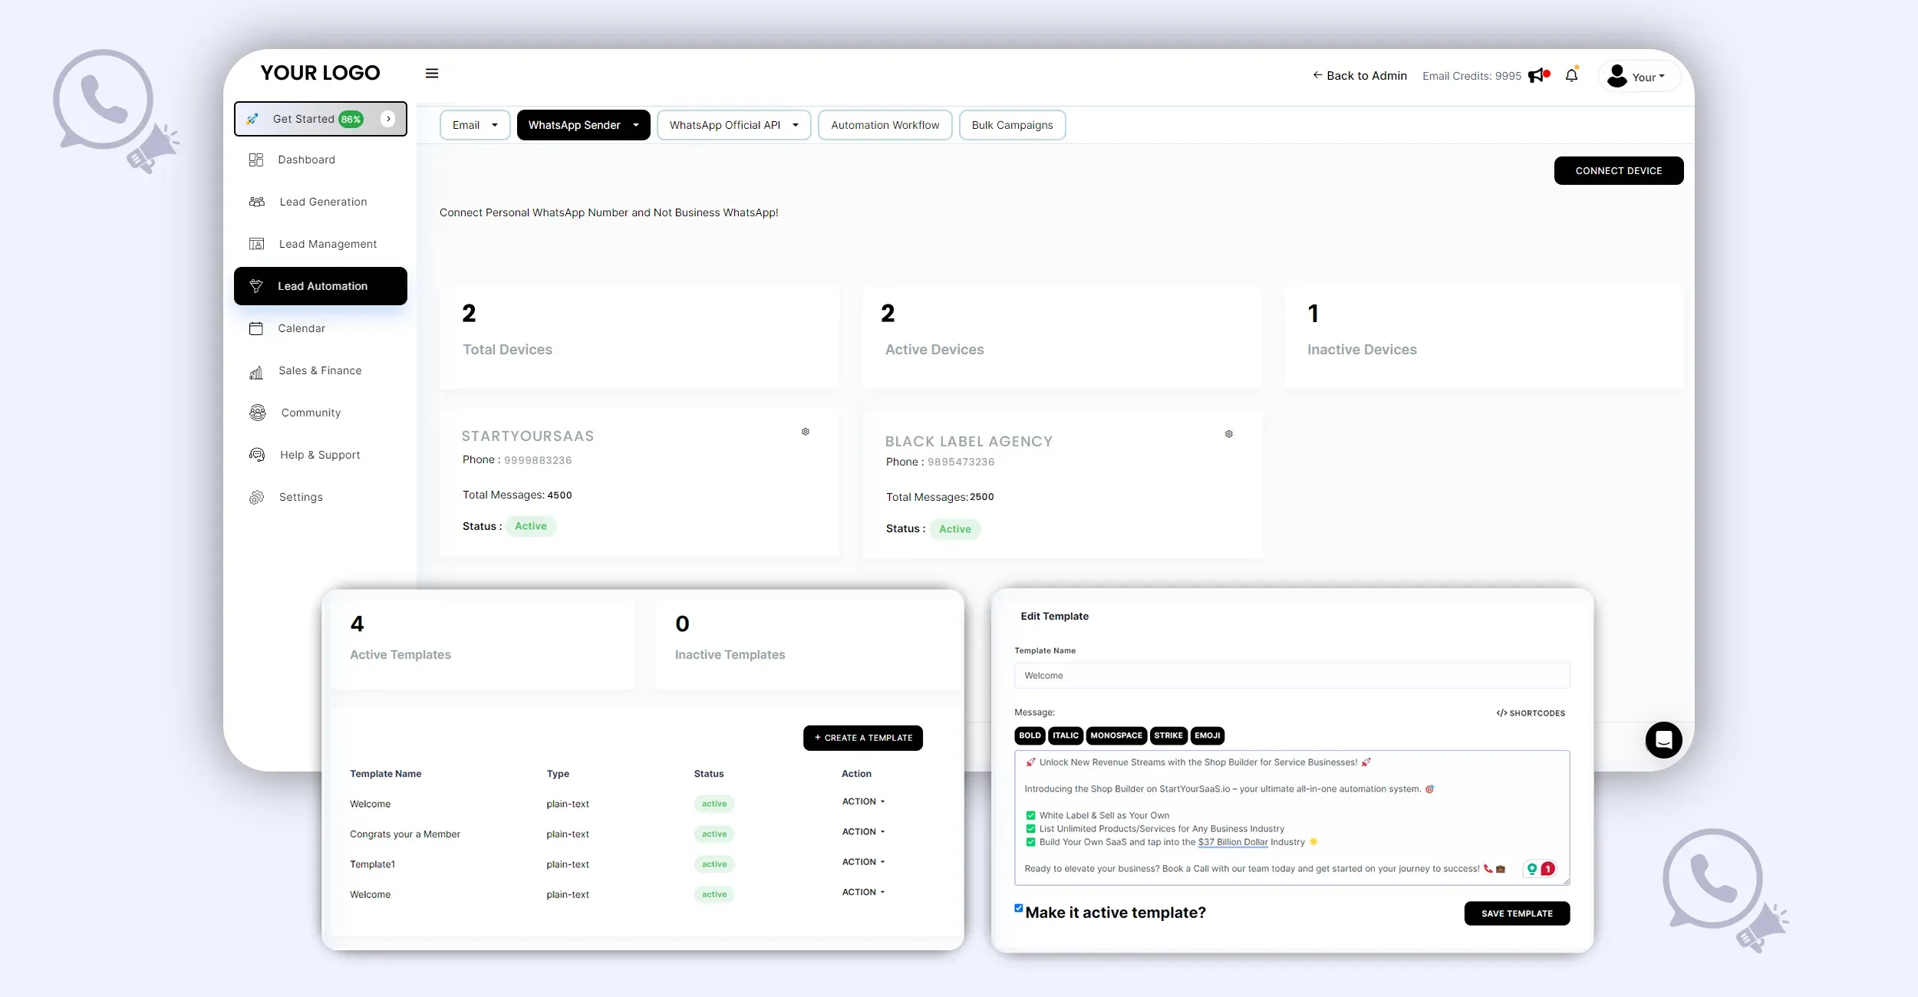Open the notification bell icon

pyautogui.click(x=1571, y=75)
